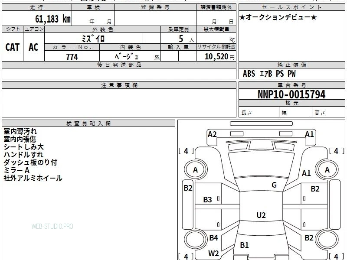Click the ★オークションデビュー★ sales note

[278, 17]
